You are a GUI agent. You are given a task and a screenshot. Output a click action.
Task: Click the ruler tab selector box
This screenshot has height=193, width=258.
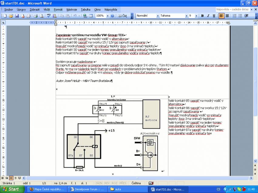click(x=3, y=22)
